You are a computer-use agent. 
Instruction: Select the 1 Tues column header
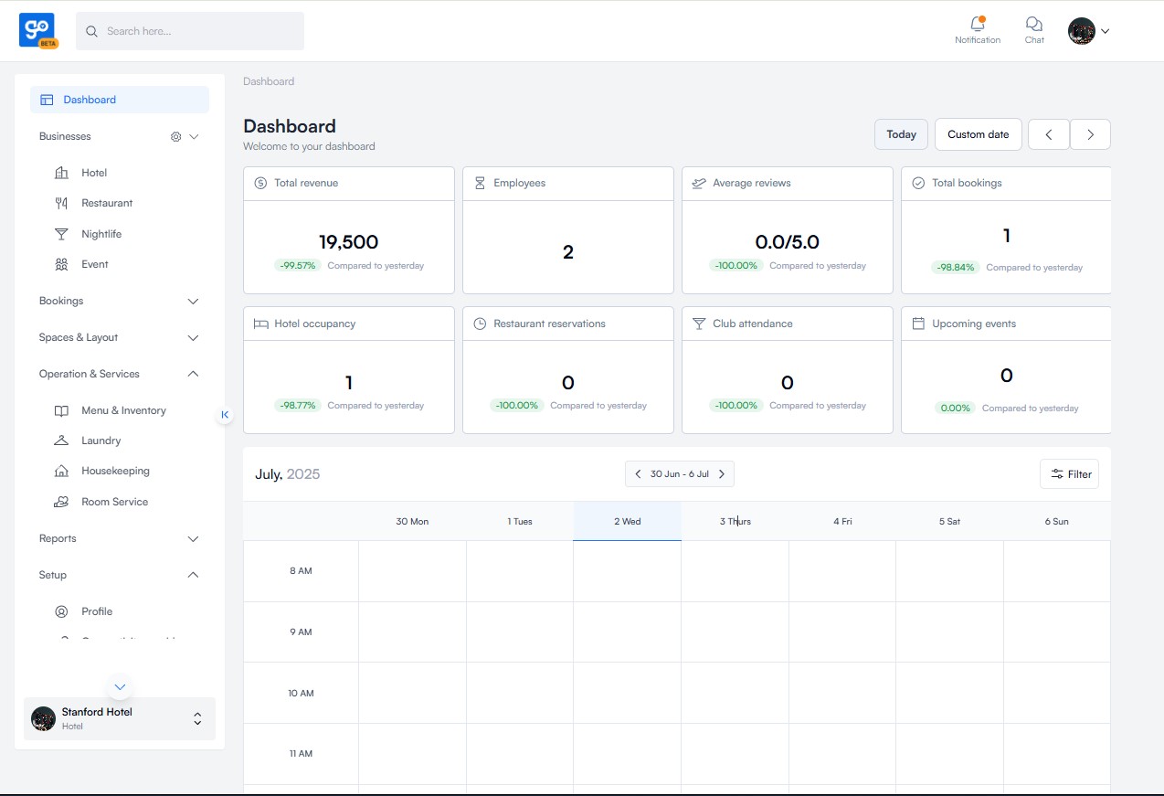[520, 521]
